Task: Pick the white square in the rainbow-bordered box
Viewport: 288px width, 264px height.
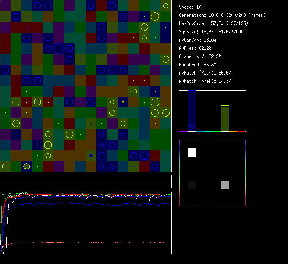Action: point(192,152)
